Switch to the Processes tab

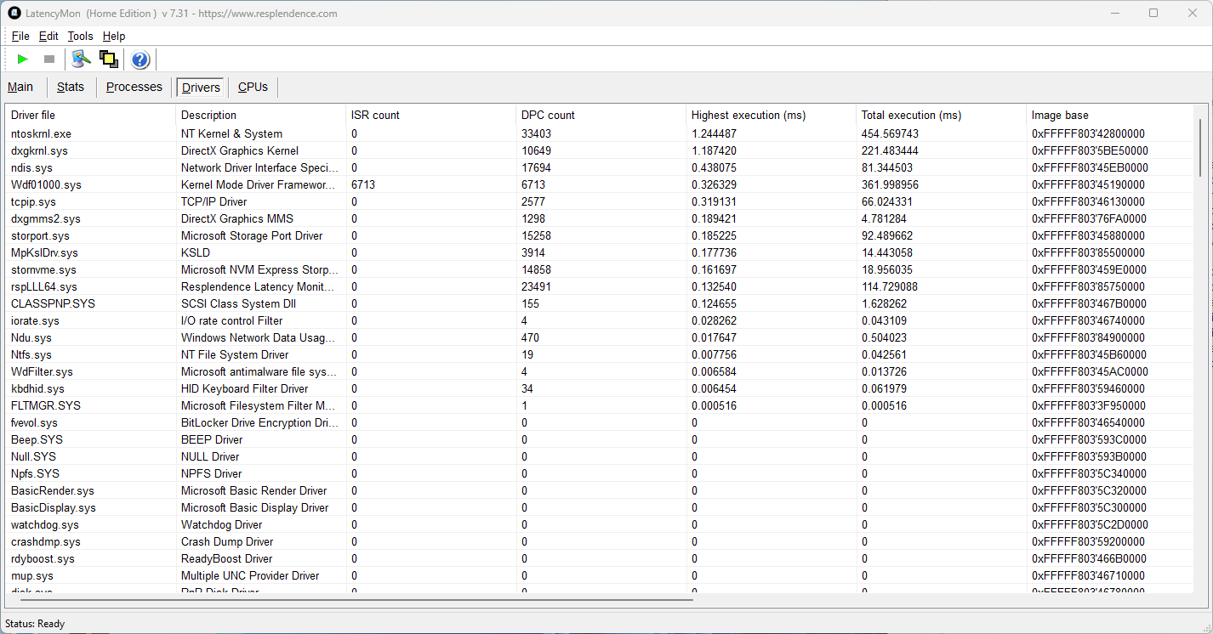(134, 87)
